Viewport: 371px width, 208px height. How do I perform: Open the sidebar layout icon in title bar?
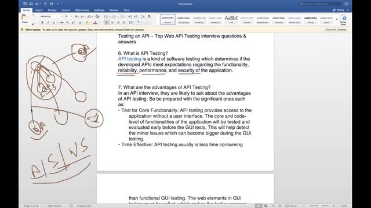click(x=25, y=4)
